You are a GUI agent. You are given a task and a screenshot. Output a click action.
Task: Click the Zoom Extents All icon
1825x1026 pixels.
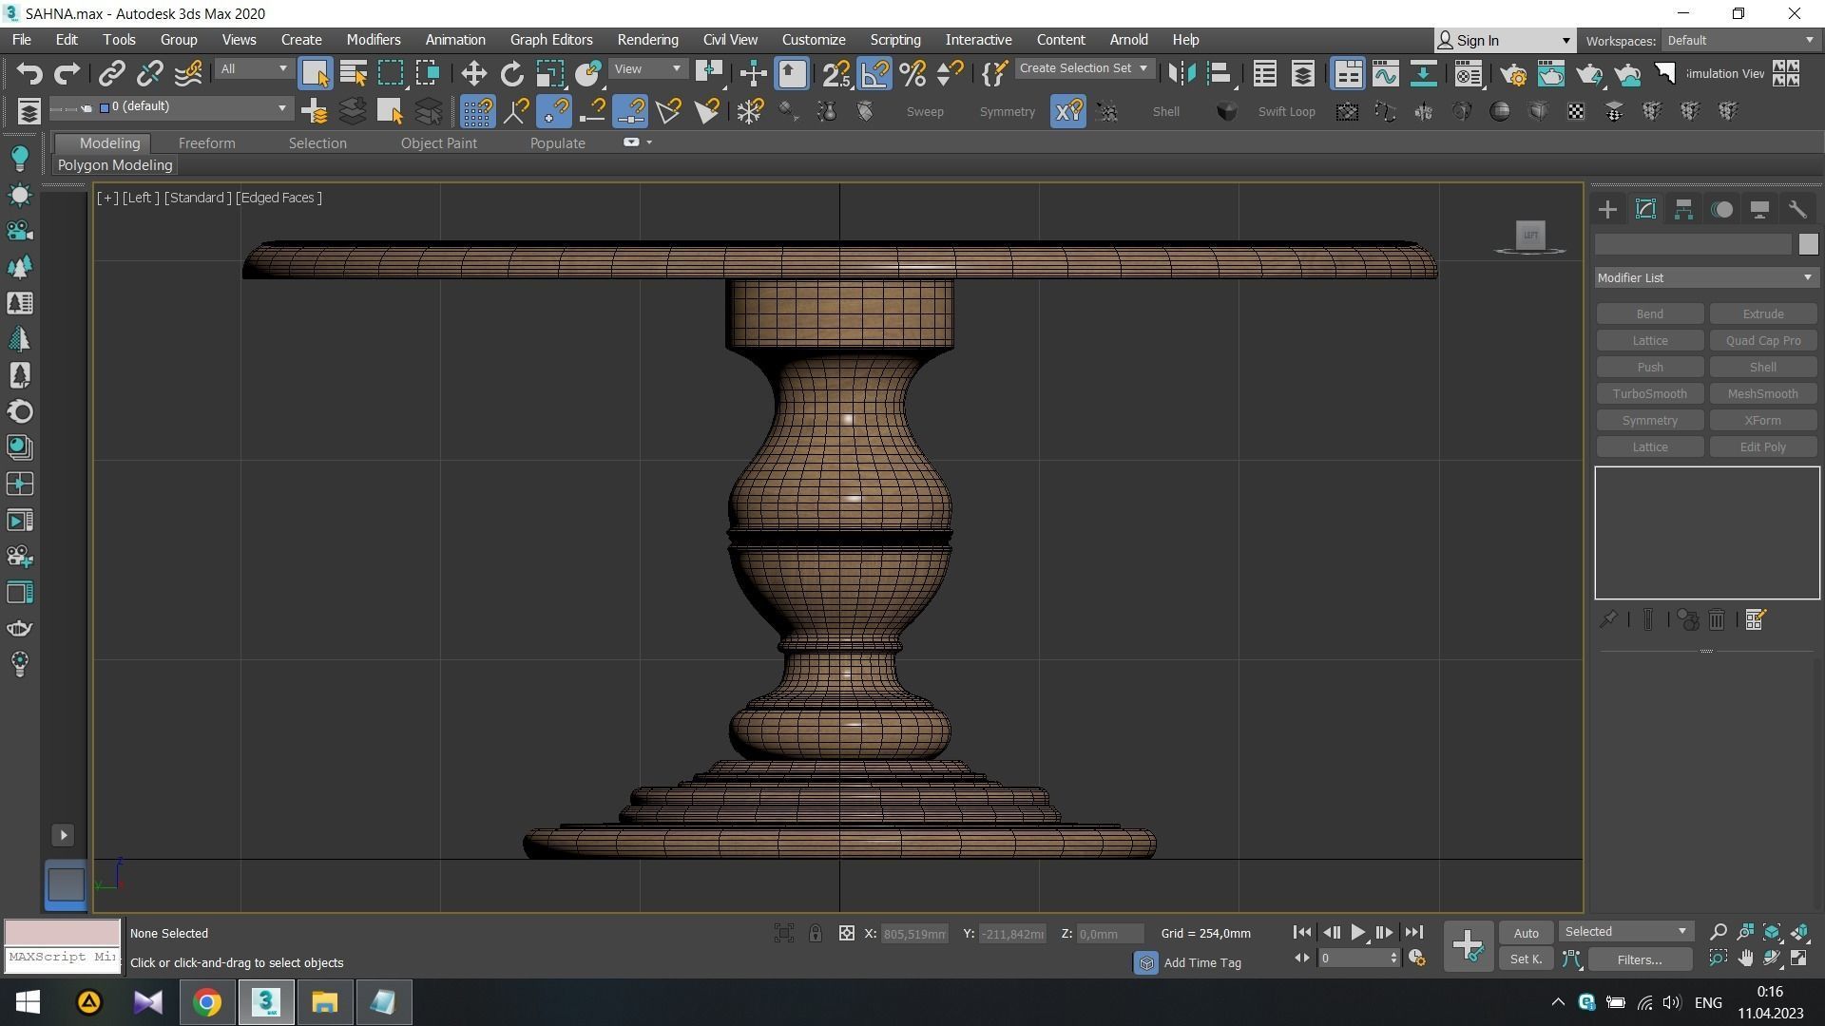[x=1799, y=932]
